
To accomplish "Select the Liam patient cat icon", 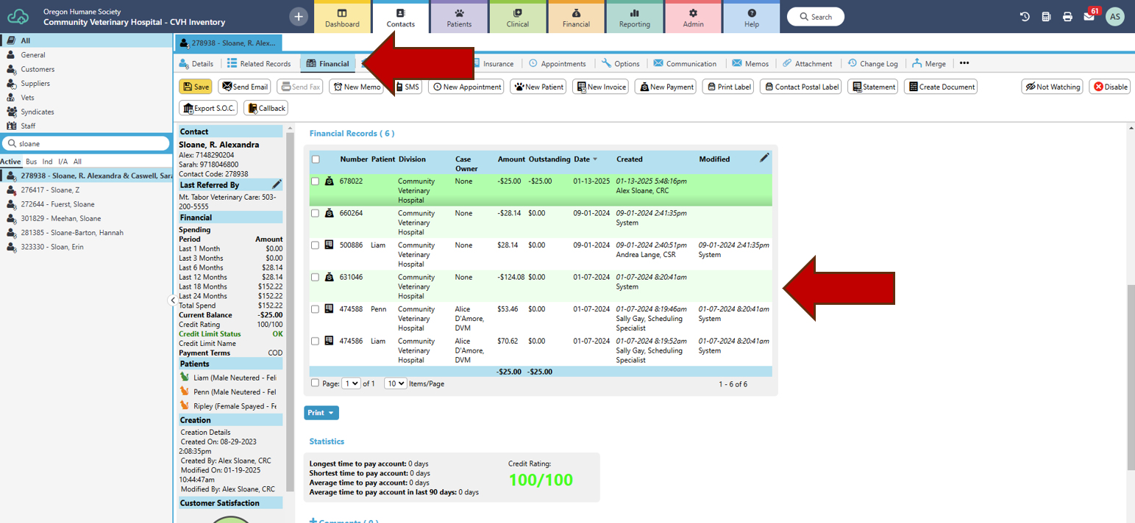I will [x=185, y=377].
